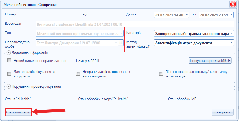Click the Скасувати button

pos(223,112)
